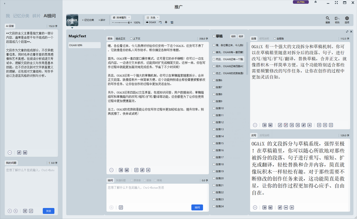Viewport: 357px width, 219px height.
Task: Open the 搜索 search icon
Action: pos(328,19)
